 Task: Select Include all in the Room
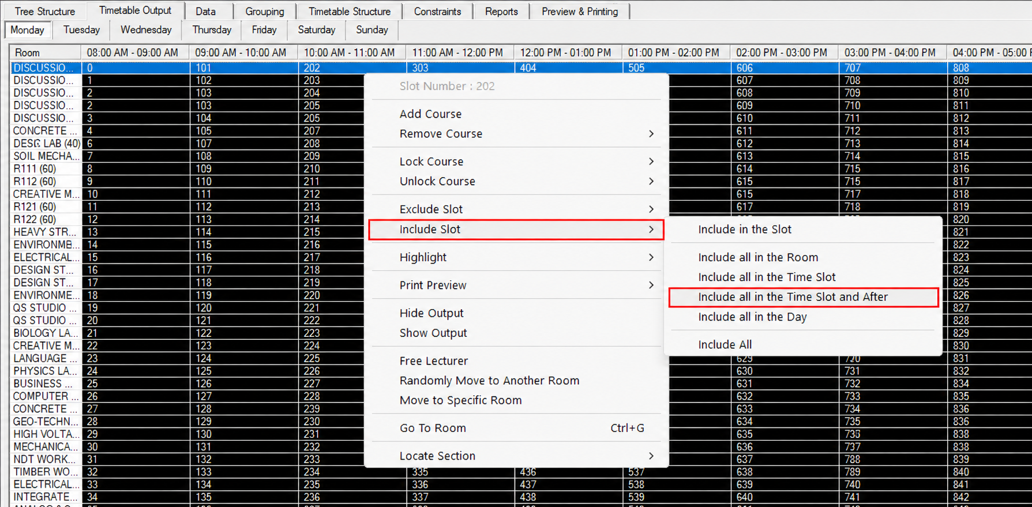coord(803,257)
